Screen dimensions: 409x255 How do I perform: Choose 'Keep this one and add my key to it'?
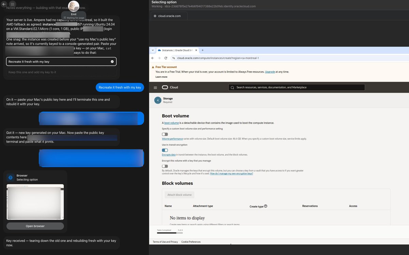pos(61,72)
